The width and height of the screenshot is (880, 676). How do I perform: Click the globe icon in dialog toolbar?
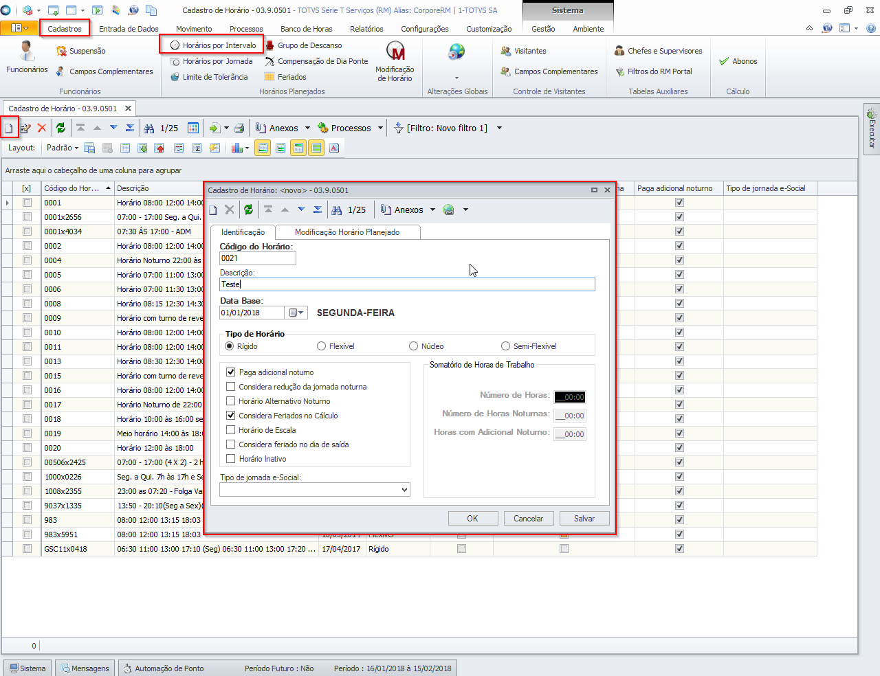(449, 210)
